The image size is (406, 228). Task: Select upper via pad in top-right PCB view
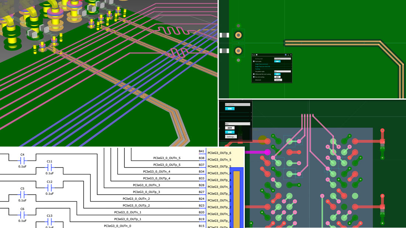[238, 35]
